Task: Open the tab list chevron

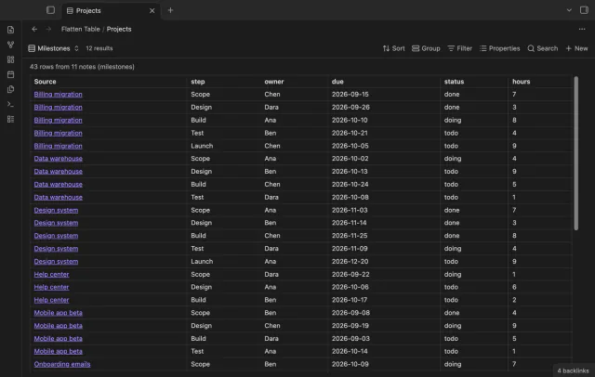Action: point(569,10)
